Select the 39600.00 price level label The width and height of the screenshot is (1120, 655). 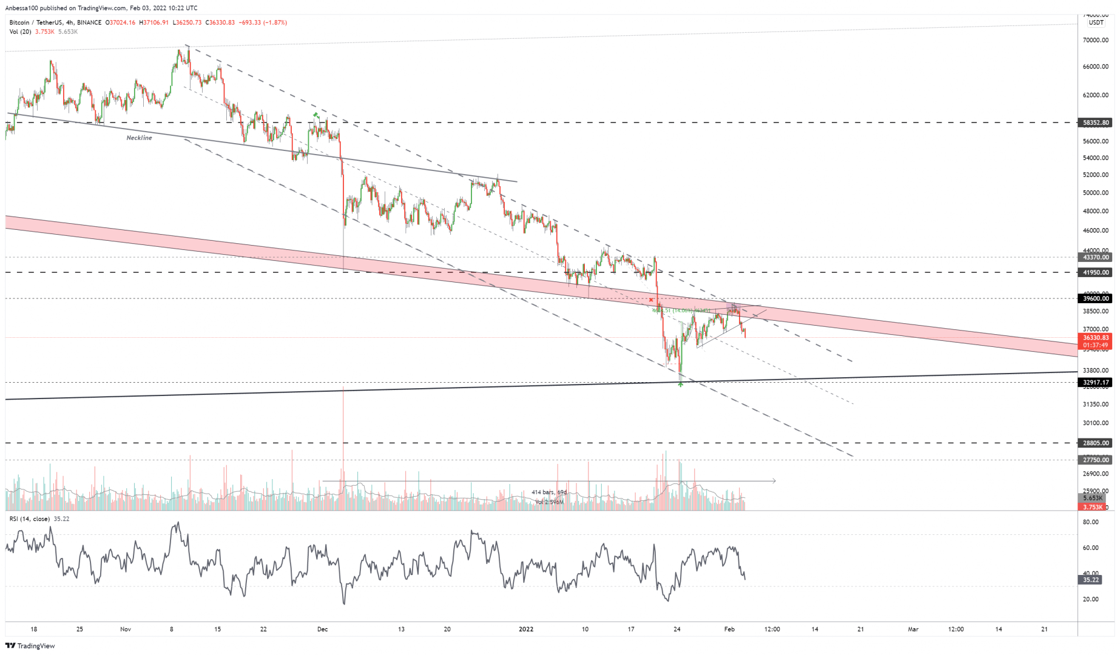(1096, 298)
